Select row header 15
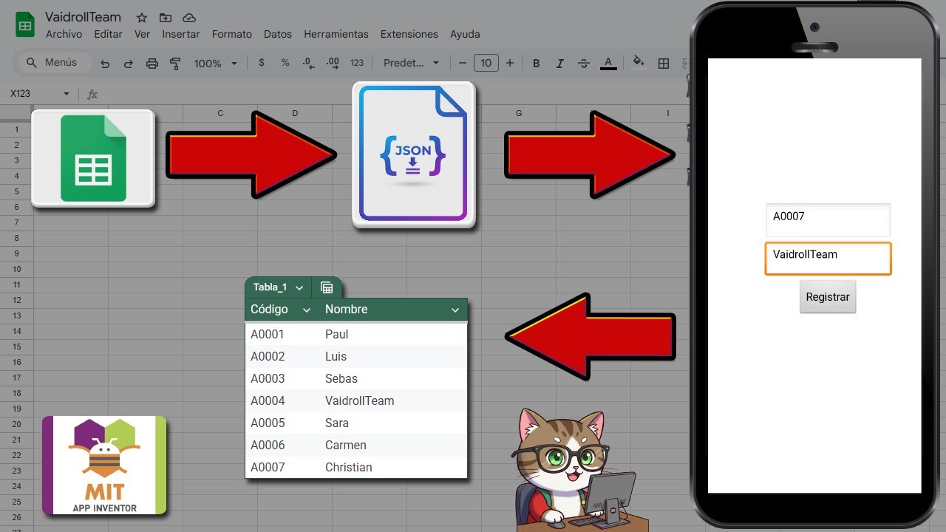Image resolution: width=946 pixels, height=532 pixels. 16,347
